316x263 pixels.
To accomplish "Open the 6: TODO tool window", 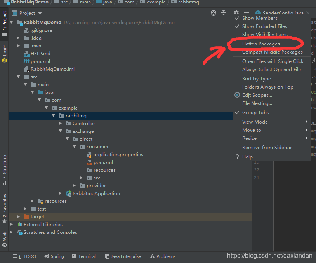I will [24, 256].
